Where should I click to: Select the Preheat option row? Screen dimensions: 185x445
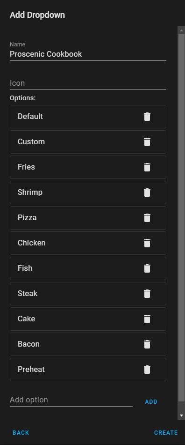click(x=88, y=370)
